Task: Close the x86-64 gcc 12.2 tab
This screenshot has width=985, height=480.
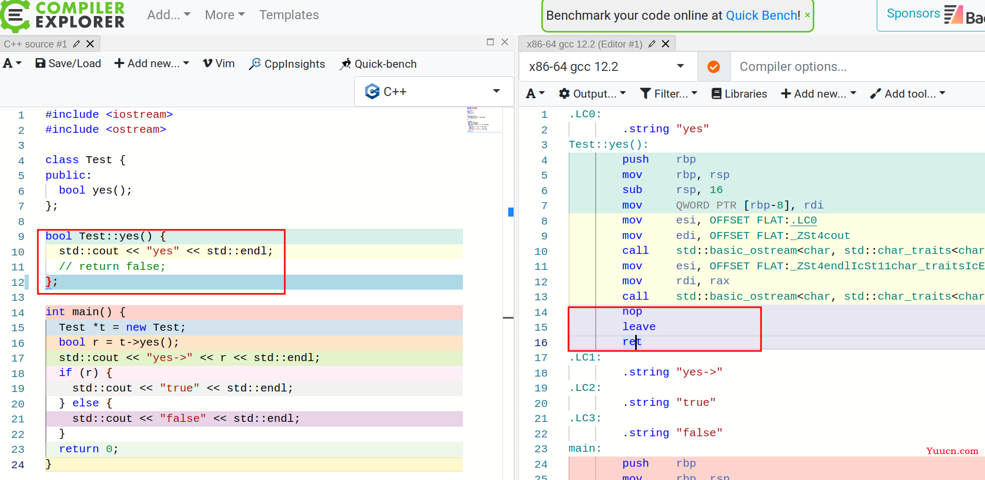Action: pos(666,44)
